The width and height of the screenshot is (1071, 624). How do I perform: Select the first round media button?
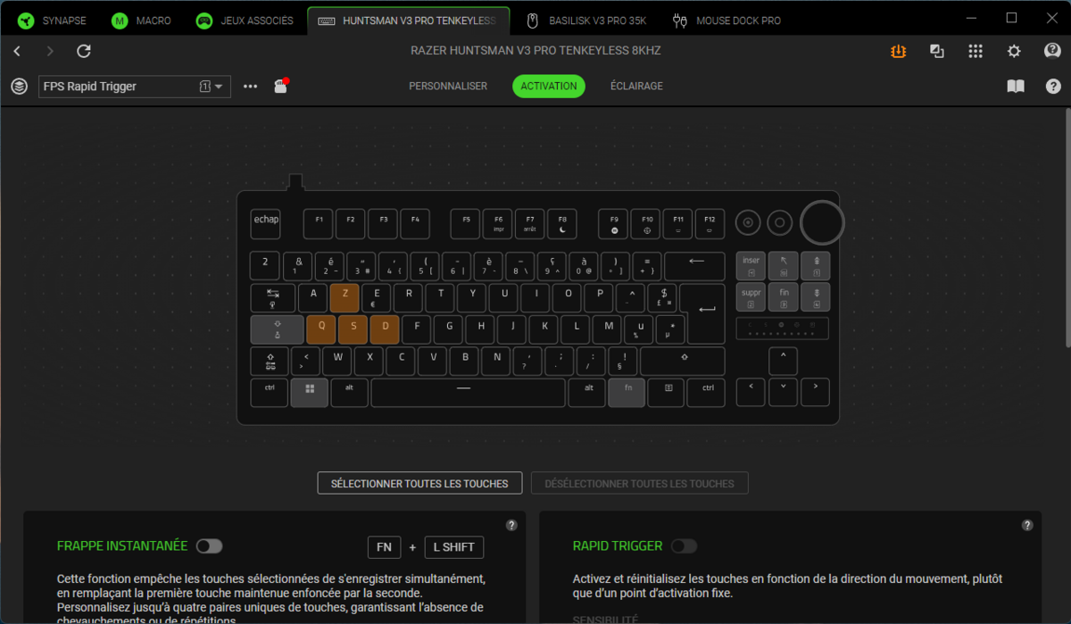(x=748, y=222)
